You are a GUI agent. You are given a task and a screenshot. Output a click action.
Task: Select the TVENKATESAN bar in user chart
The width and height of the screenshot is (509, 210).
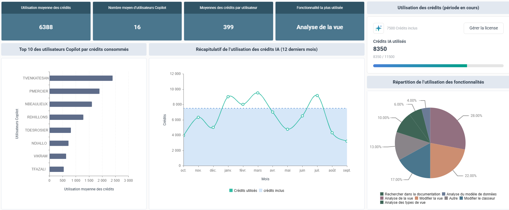pyautogui.click(x=81, y=78)
